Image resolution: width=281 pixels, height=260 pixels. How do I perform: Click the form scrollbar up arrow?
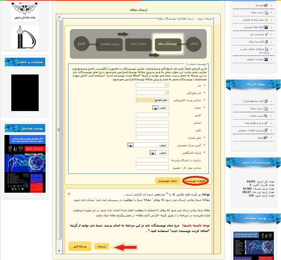(59, 17)
